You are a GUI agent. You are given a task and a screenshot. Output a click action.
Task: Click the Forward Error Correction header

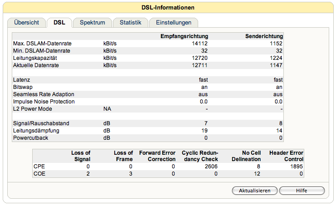coord(157,156)
